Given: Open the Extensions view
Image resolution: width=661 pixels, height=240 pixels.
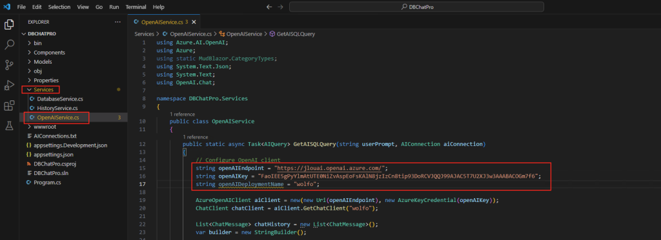Looking at the screenshot, I should click(x=9, y=105).
